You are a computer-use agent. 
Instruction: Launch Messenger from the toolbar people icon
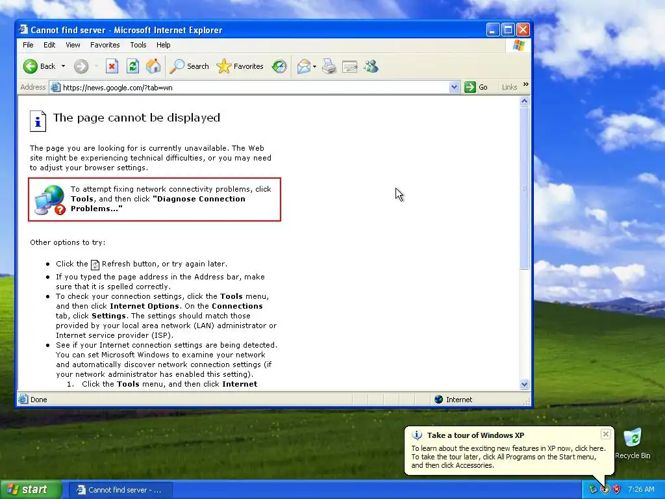pos(371,66)
